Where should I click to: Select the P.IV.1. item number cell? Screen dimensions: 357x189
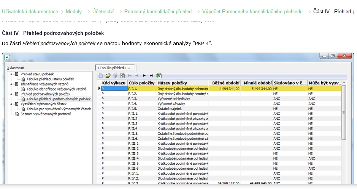point(142,173)
